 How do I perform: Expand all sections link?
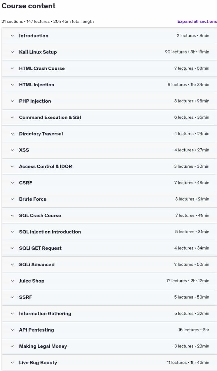coord(197,21)
